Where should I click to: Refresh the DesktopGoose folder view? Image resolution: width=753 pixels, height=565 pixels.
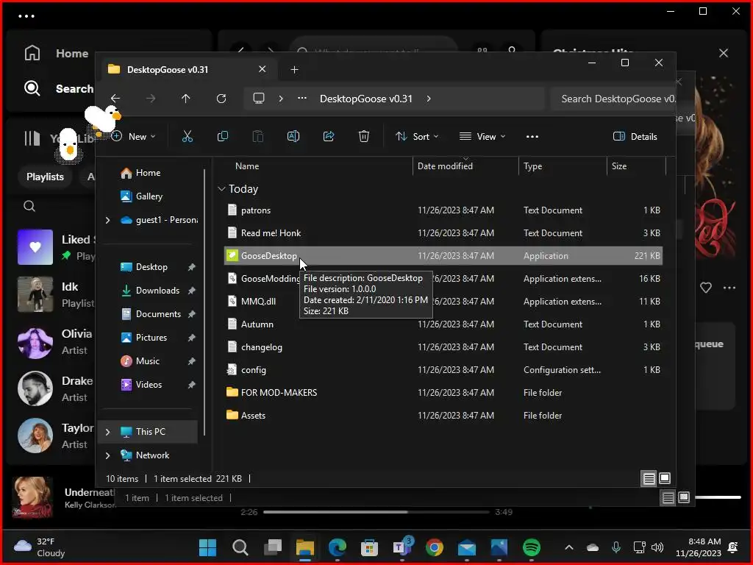(221, 99)
